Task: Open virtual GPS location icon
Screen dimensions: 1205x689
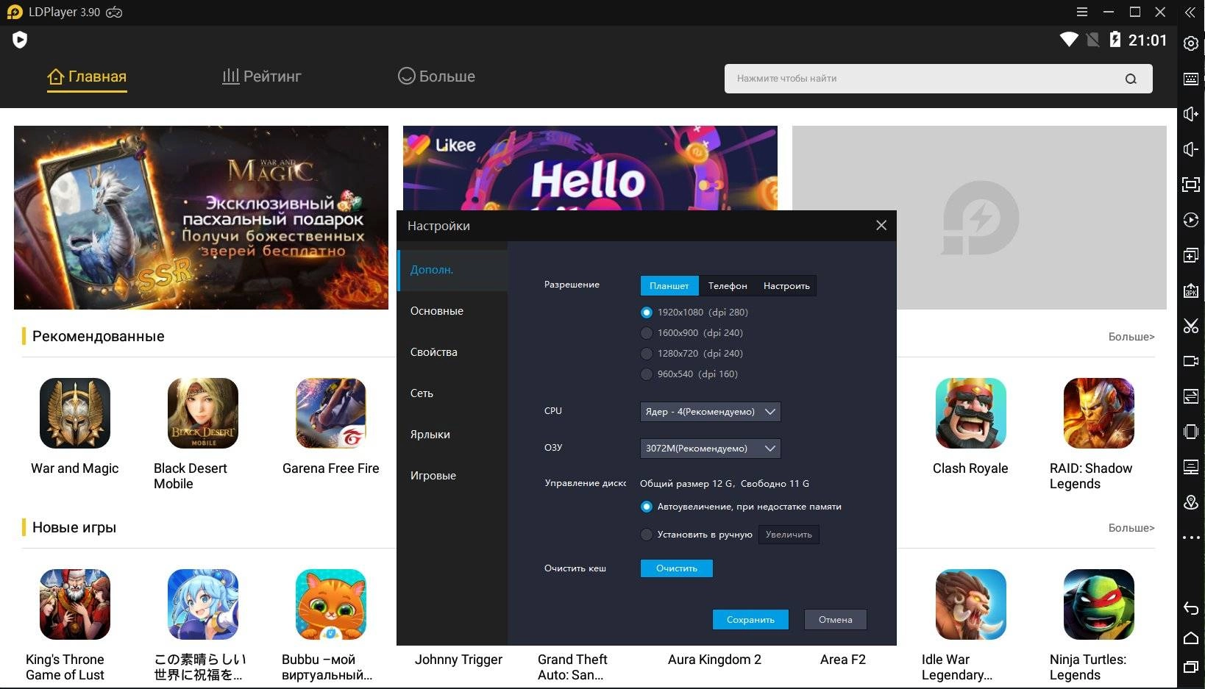Action: click(x=1190, y=502)
